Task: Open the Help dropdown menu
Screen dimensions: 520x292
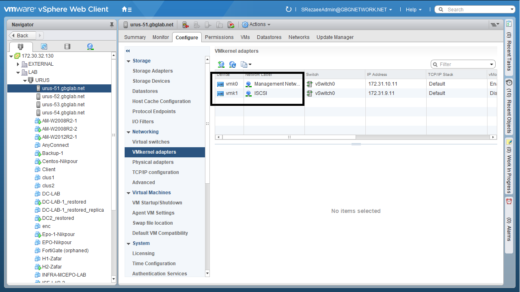Action: click(413, 9)
